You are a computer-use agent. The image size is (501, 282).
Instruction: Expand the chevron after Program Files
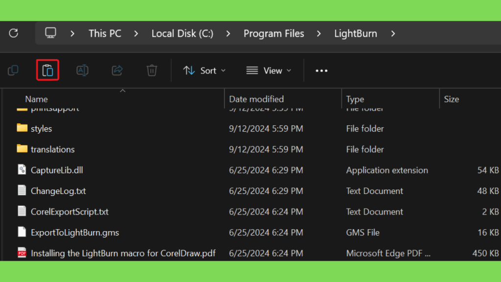[x=319, y=34]
